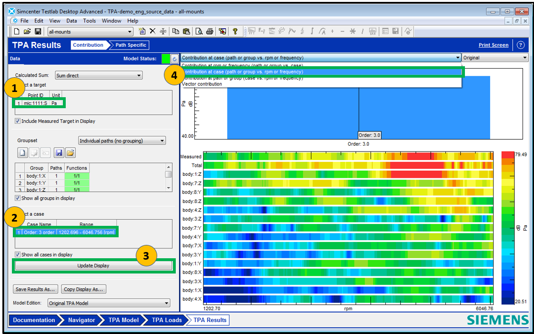Open the Groupset Individual paths dropdown
This screenshot has width=534, height=334.
click(x=122, y=141)
